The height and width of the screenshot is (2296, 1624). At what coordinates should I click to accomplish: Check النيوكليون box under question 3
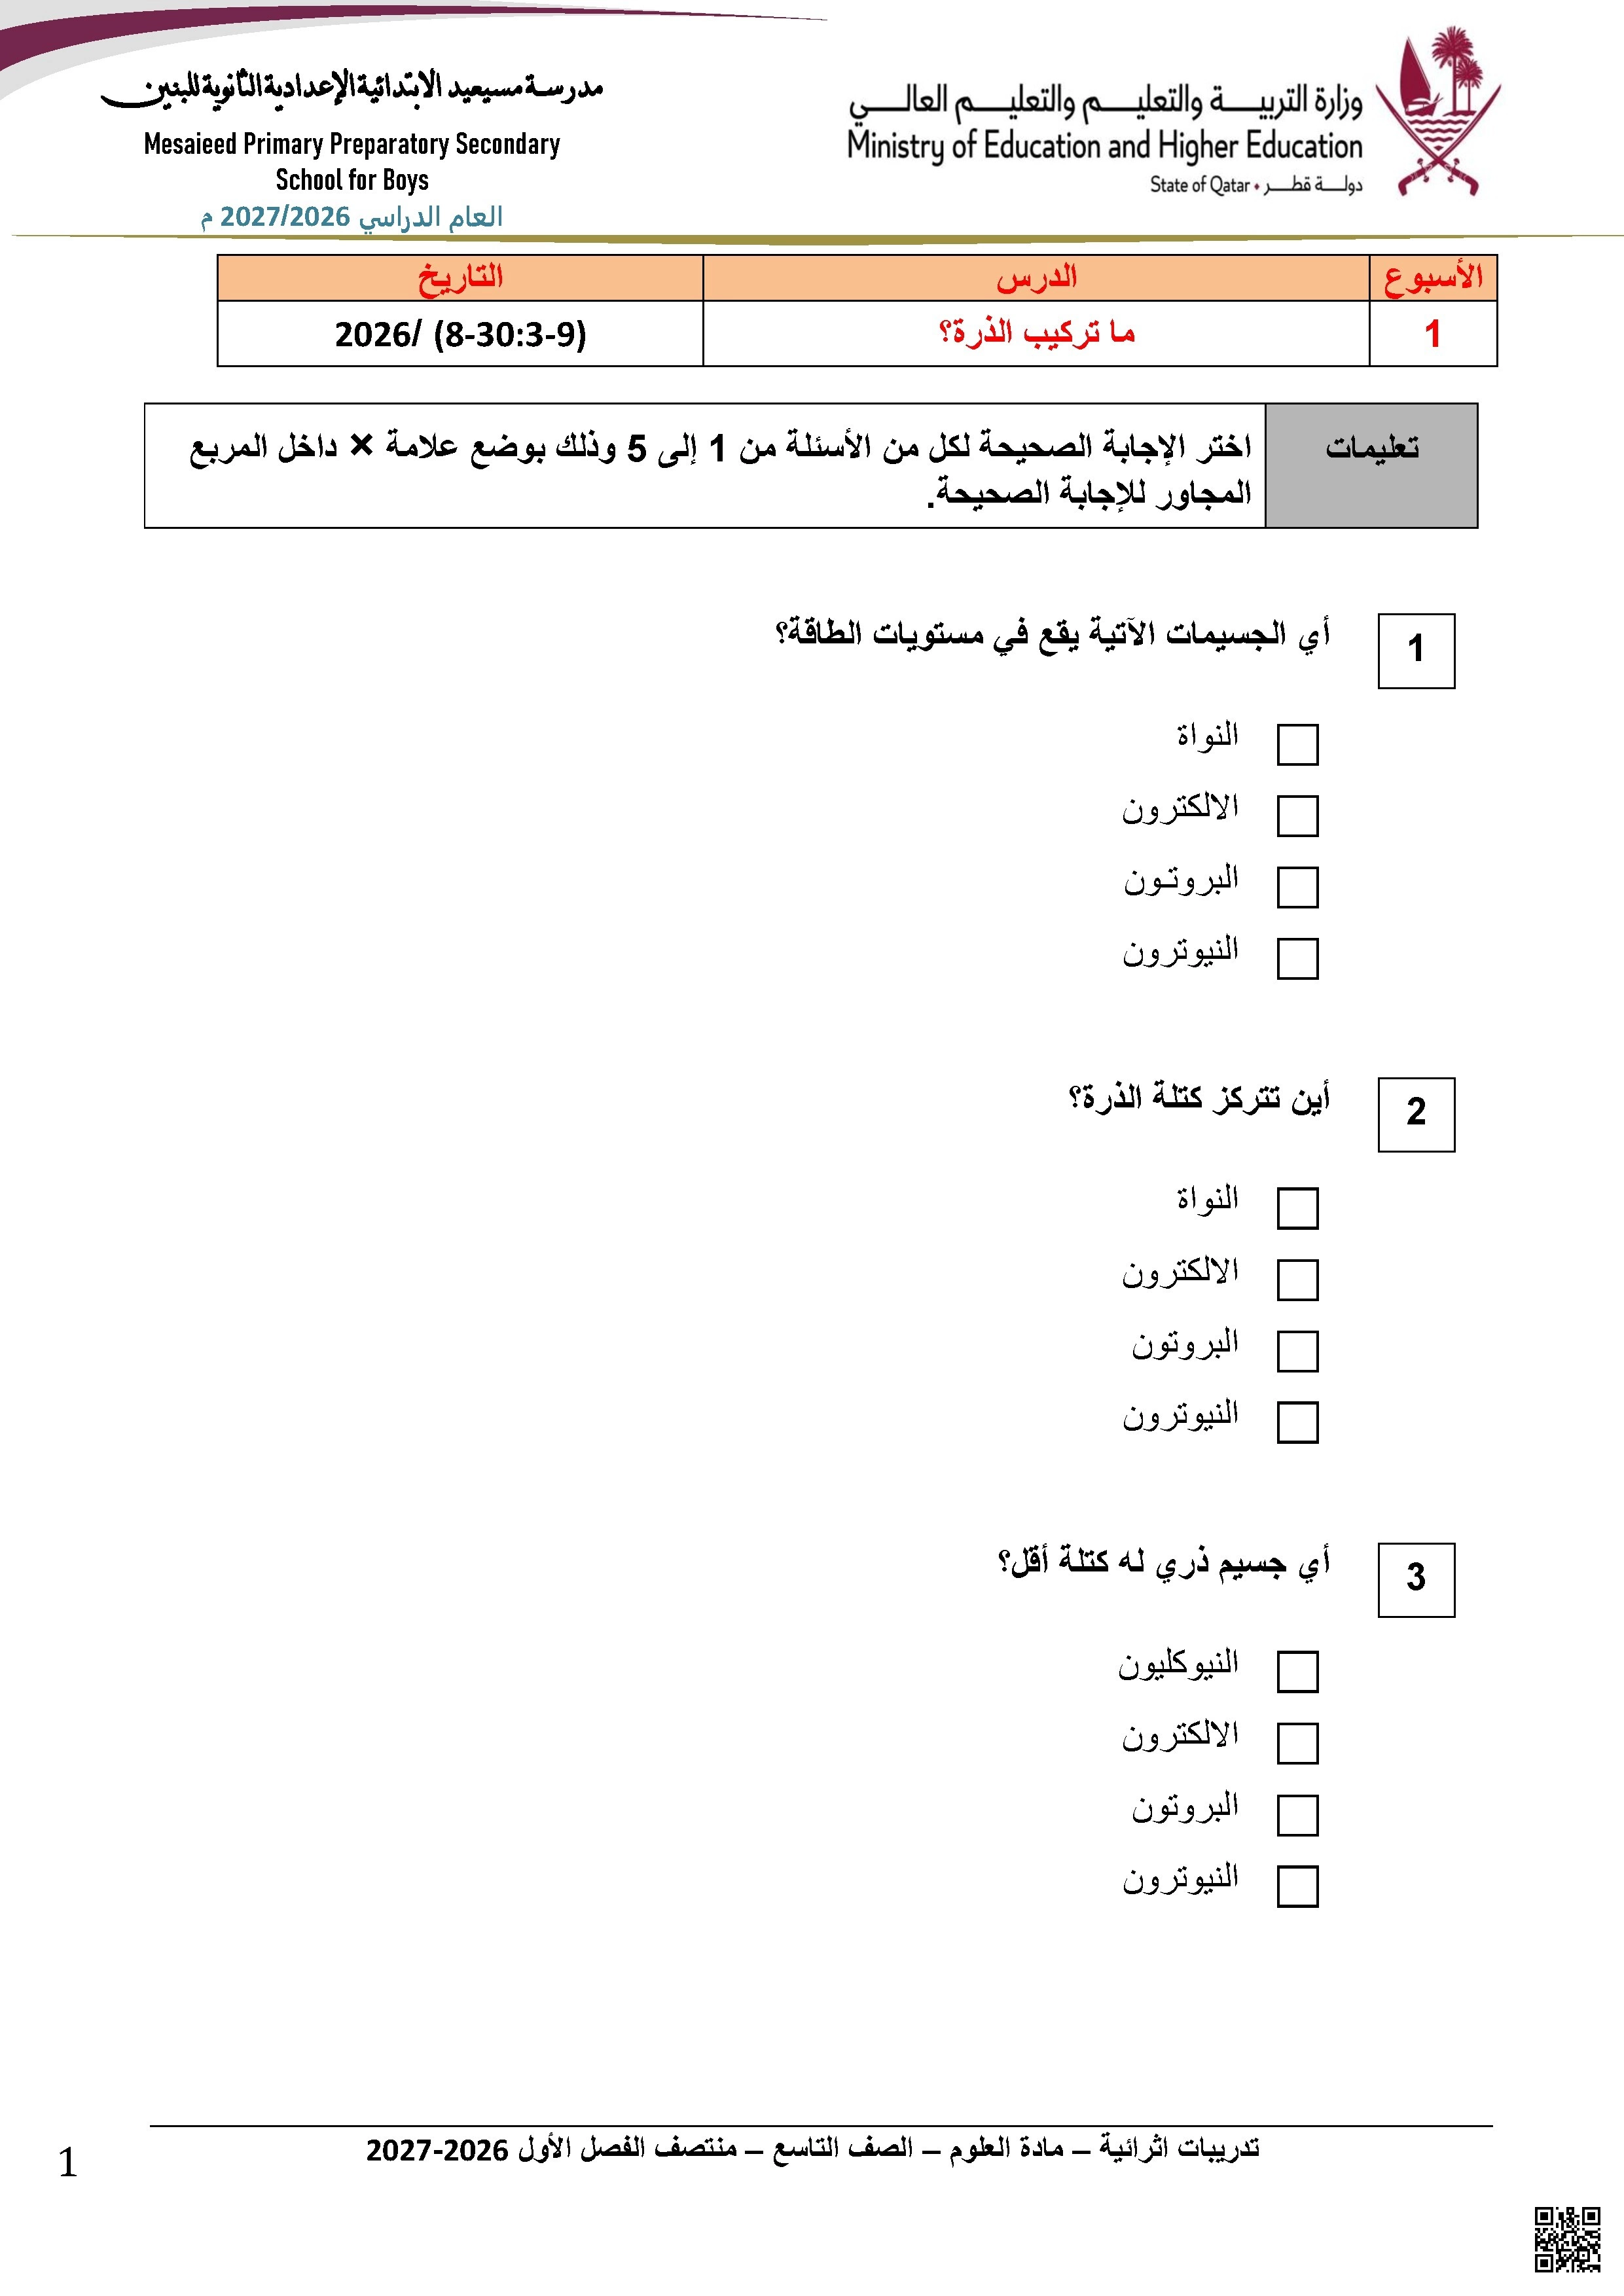tap(1297, 1672)
